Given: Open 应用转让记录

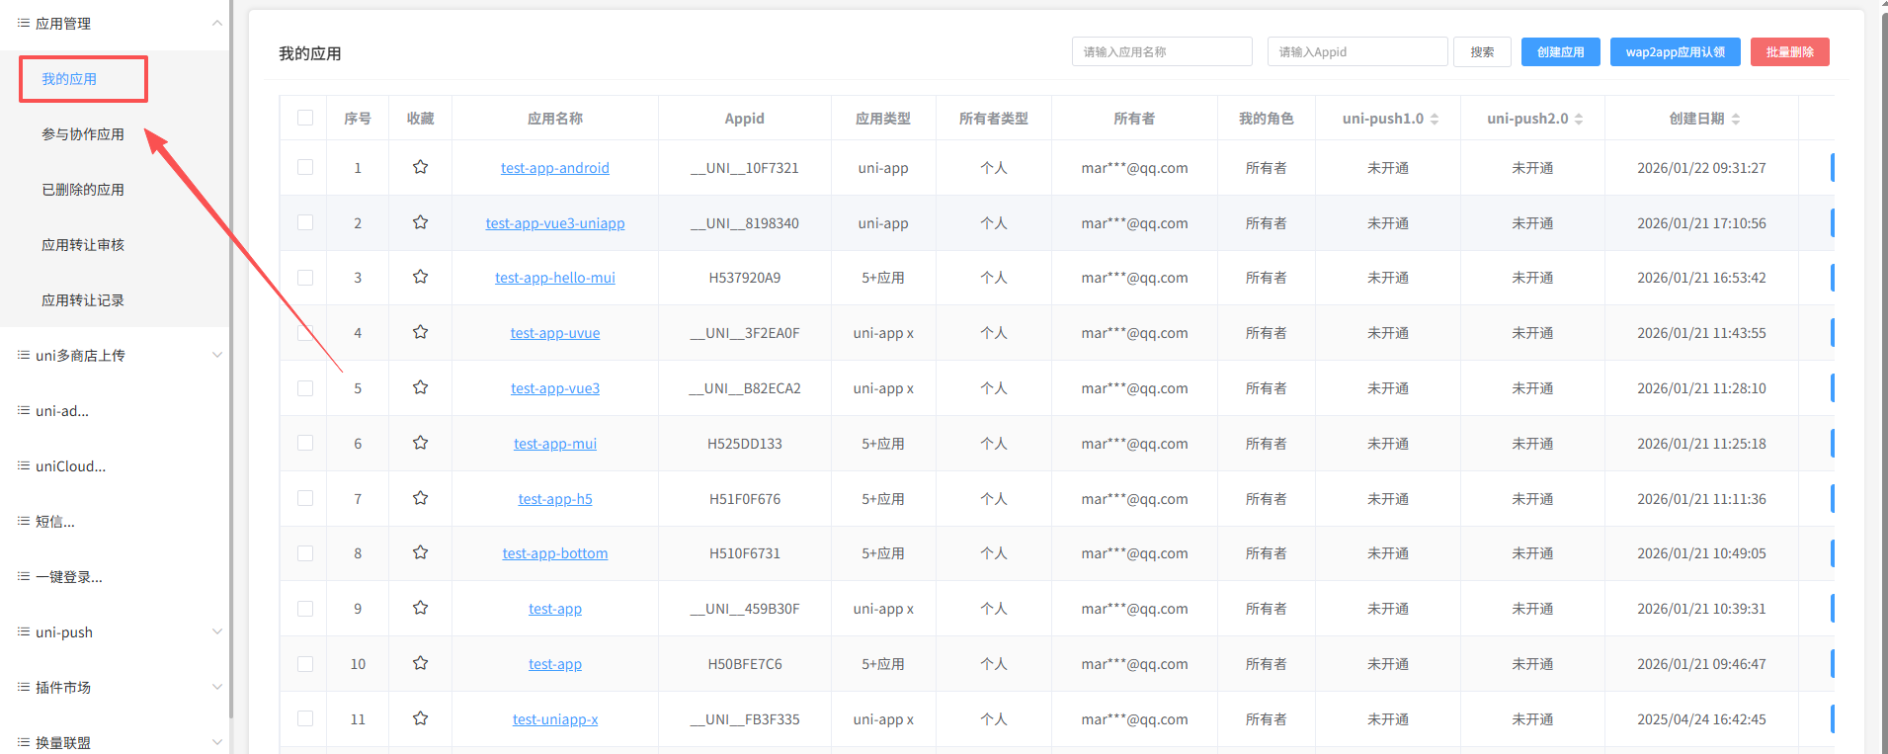Looking at the screenshot, I should 83,300.
